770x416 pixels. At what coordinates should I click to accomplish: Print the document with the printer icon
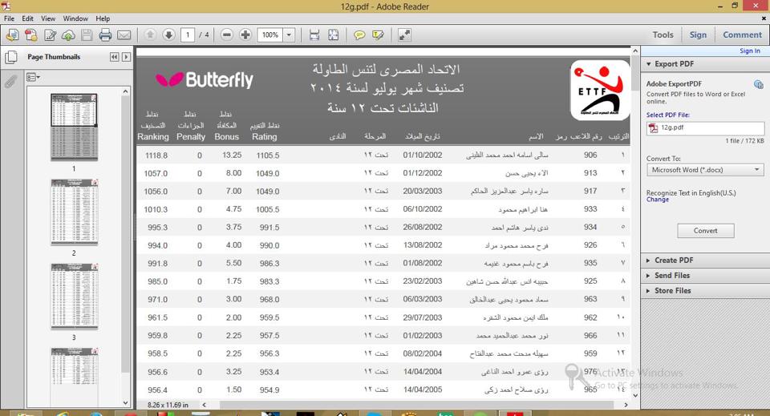point(105,34)
